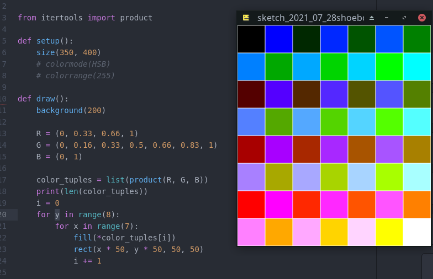Pick the bright yellow square in bottom row

point(389,232)
